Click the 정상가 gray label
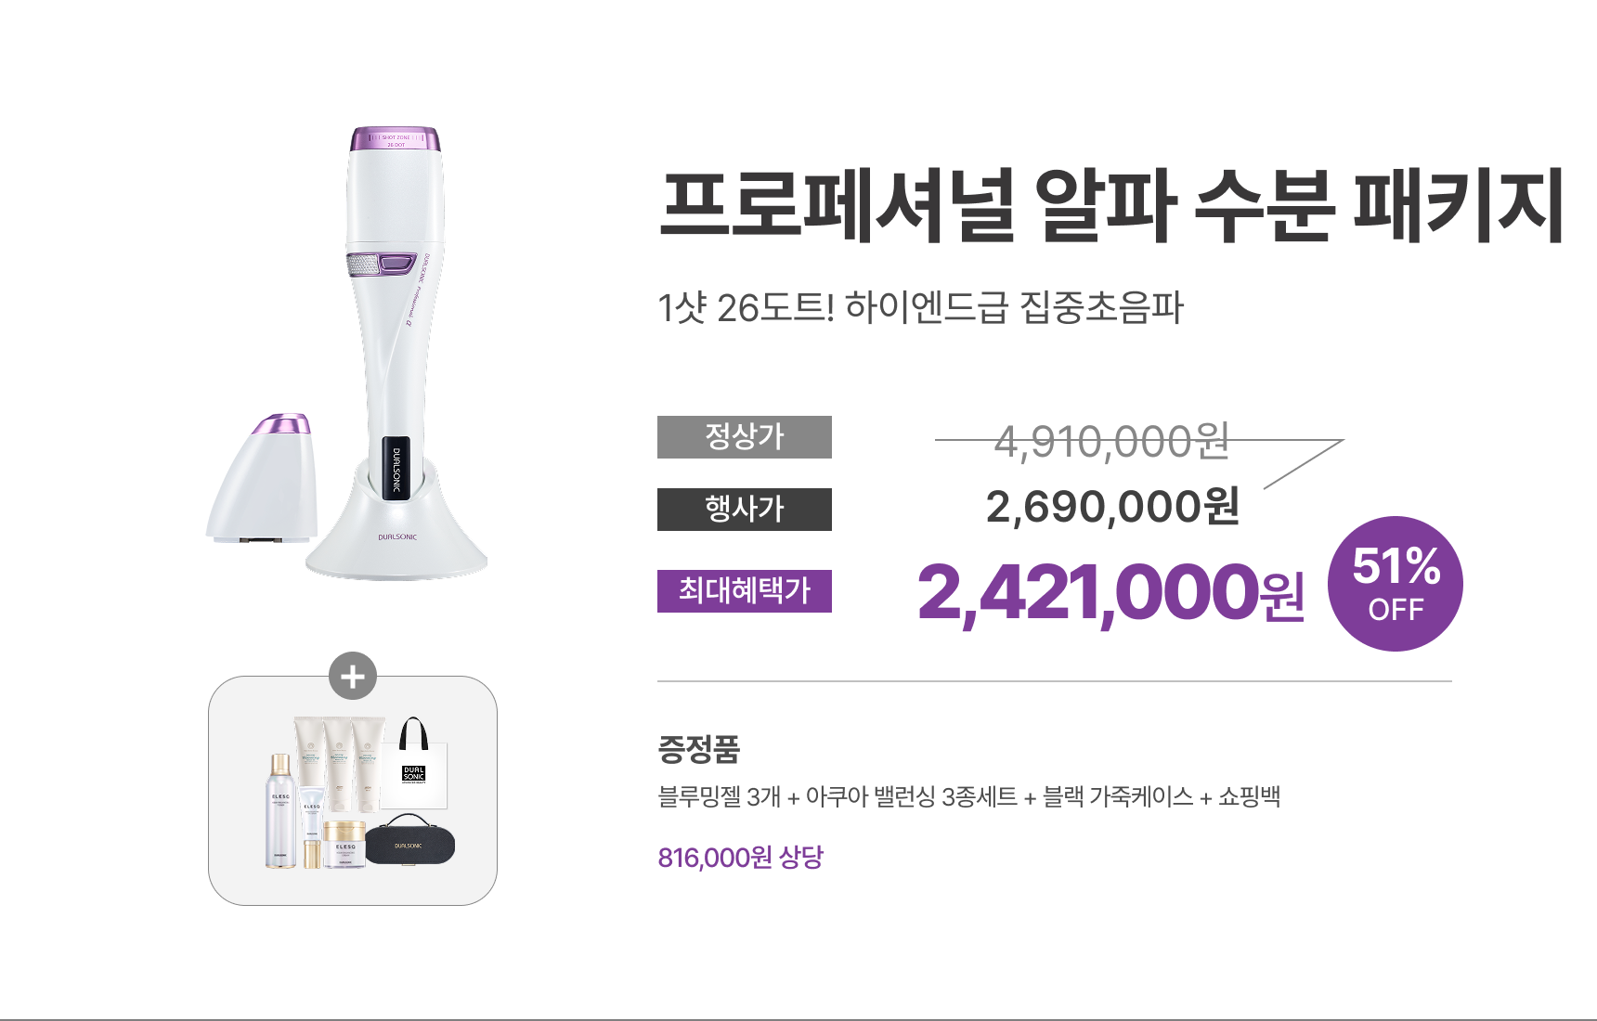1597x1021 pixels. click(x=744, y=437)
